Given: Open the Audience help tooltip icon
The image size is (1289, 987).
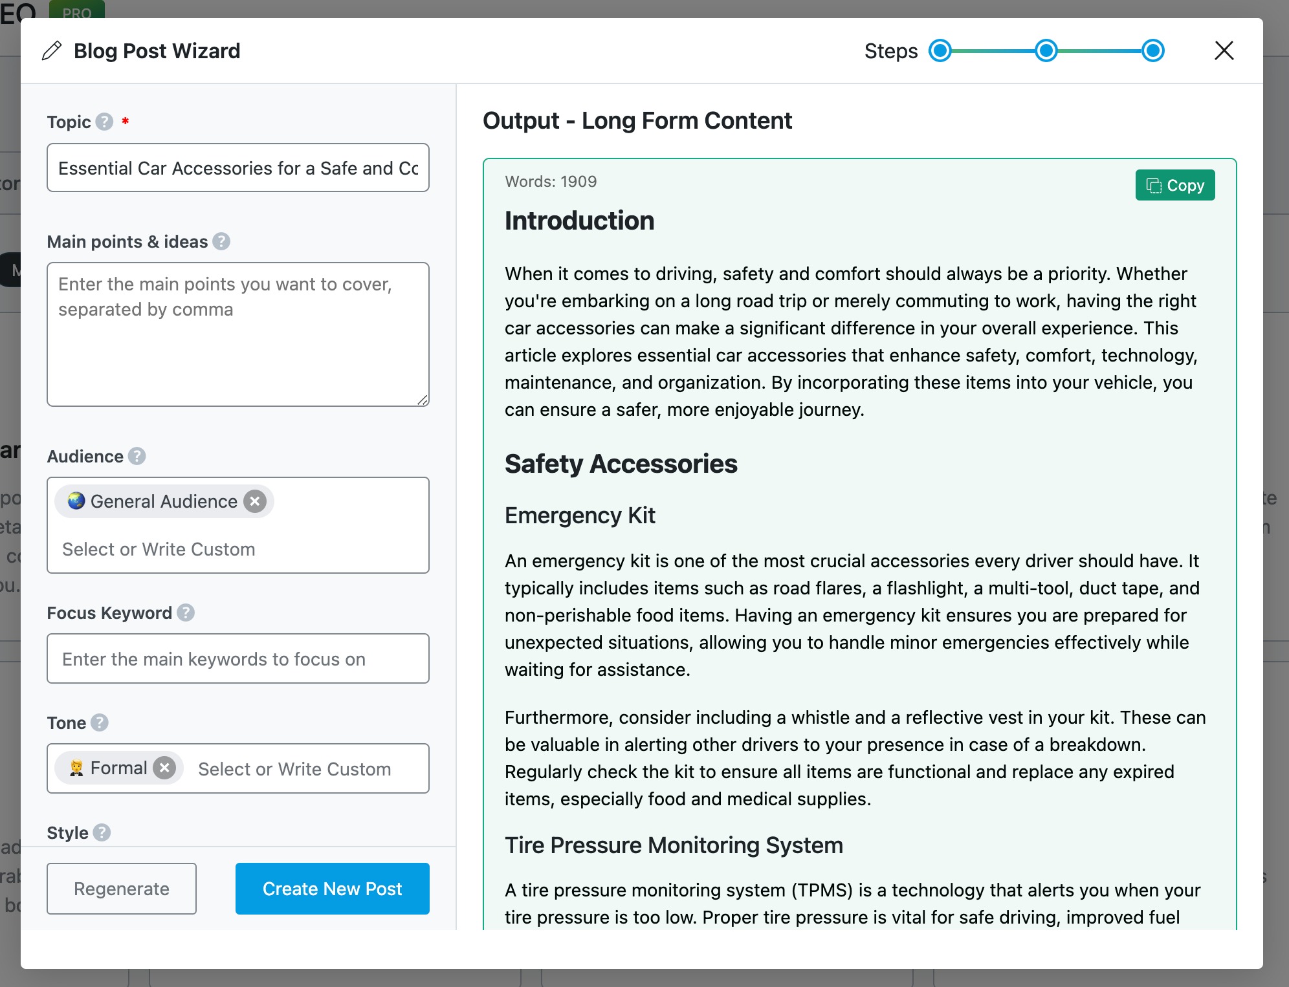Looking at the screenshot, I should point(137,456).
